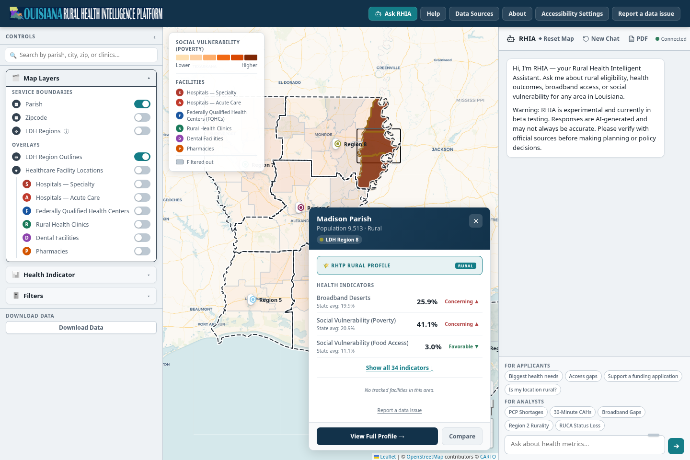Expand the Filters section

click(81, 296)
